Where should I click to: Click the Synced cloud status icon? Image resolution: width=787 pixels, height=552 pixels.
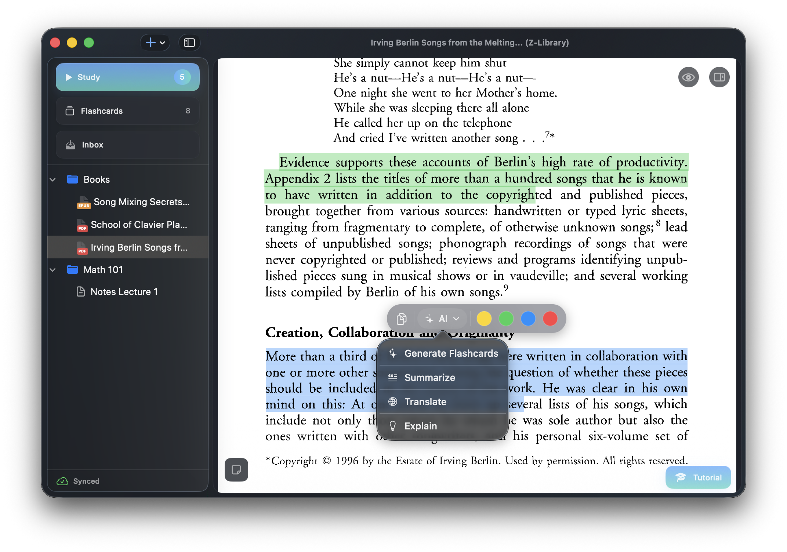(62, 481)
